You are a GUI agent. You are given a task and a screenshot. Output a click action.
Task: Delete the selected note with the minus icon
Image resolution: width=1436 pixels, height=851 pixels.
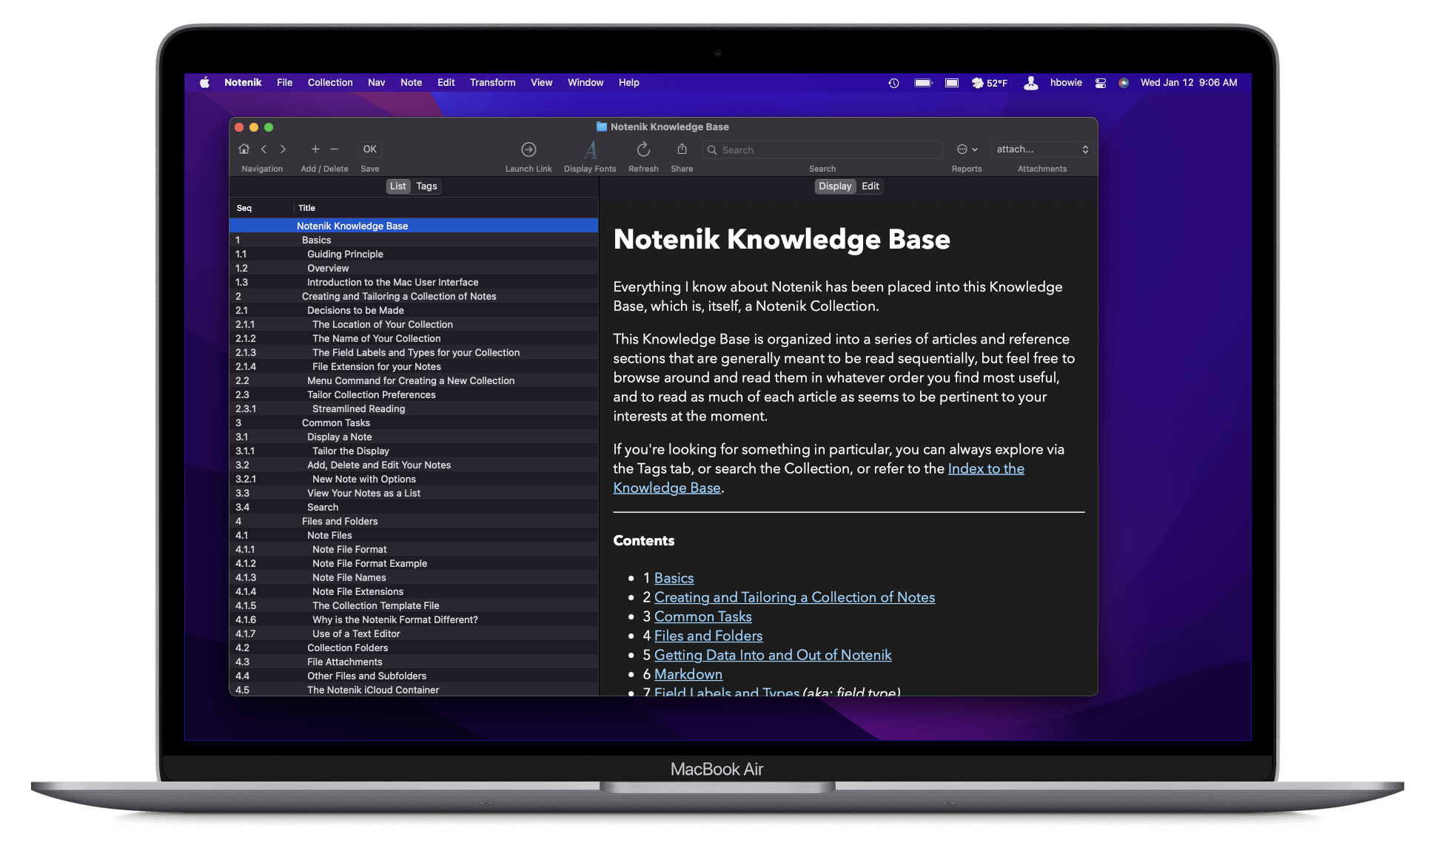pyautogui.click(x=335, y=149)
